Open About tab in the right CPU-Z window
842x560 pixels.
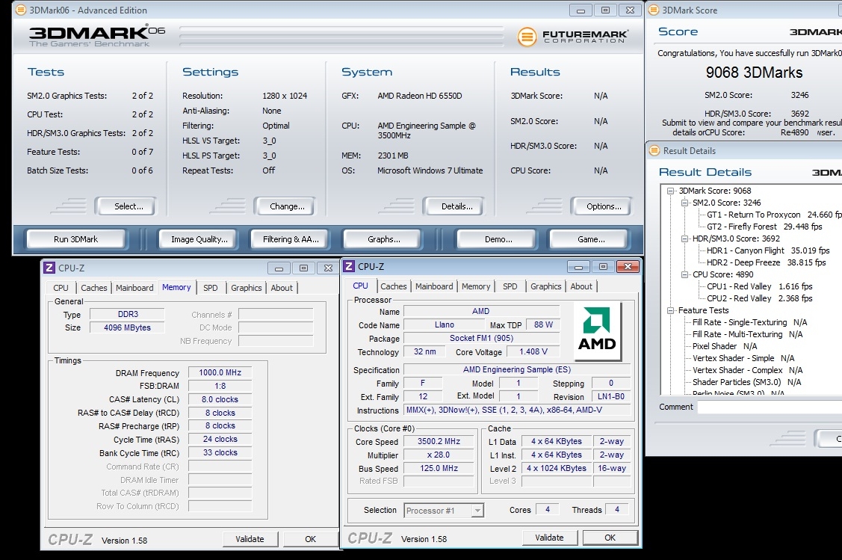coord(581,286)
